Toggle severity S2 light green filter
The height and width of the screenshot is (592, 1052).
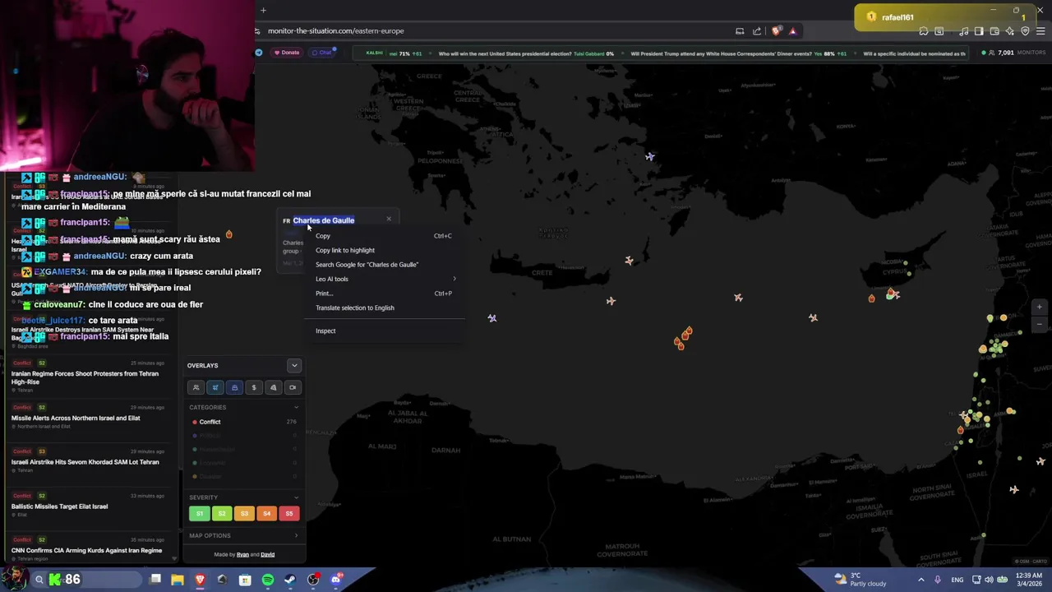(x=221, y=513)
